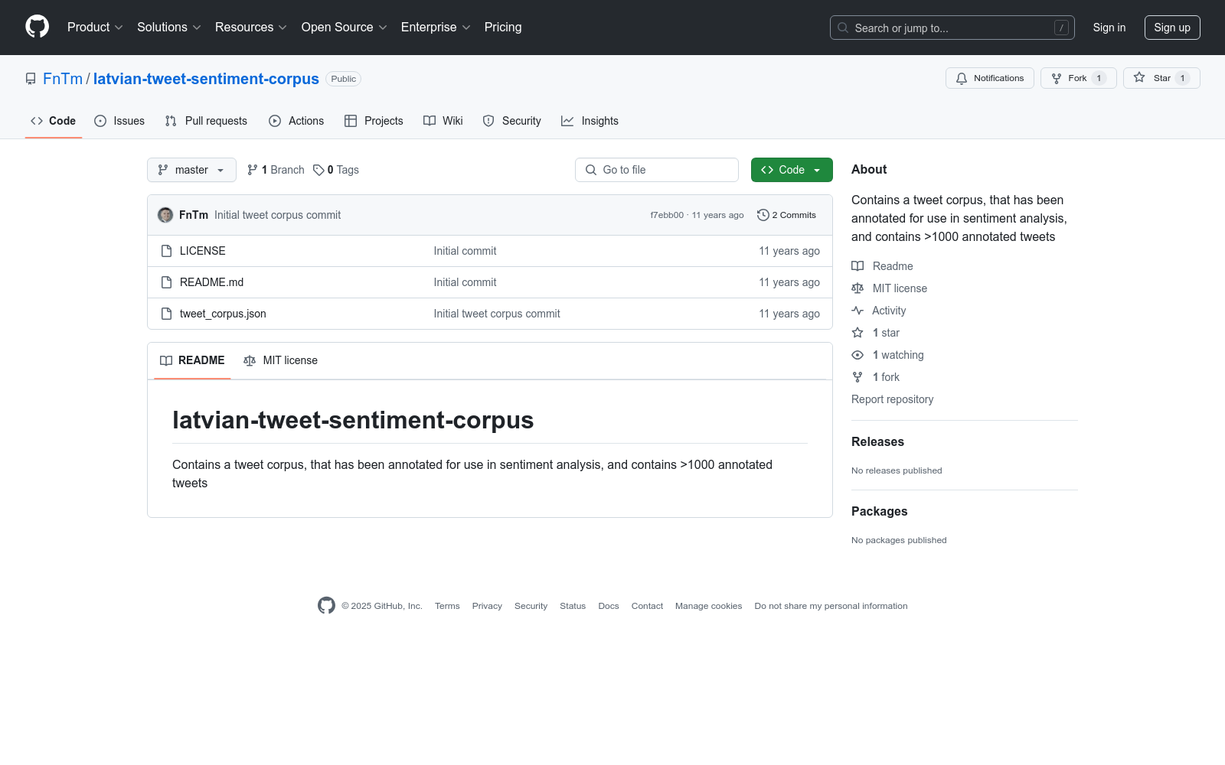Image resolution: width=1225 pixels, height=765 pixels.
Task: Open commit hash f7ebb00
Action: pos(667,215)
